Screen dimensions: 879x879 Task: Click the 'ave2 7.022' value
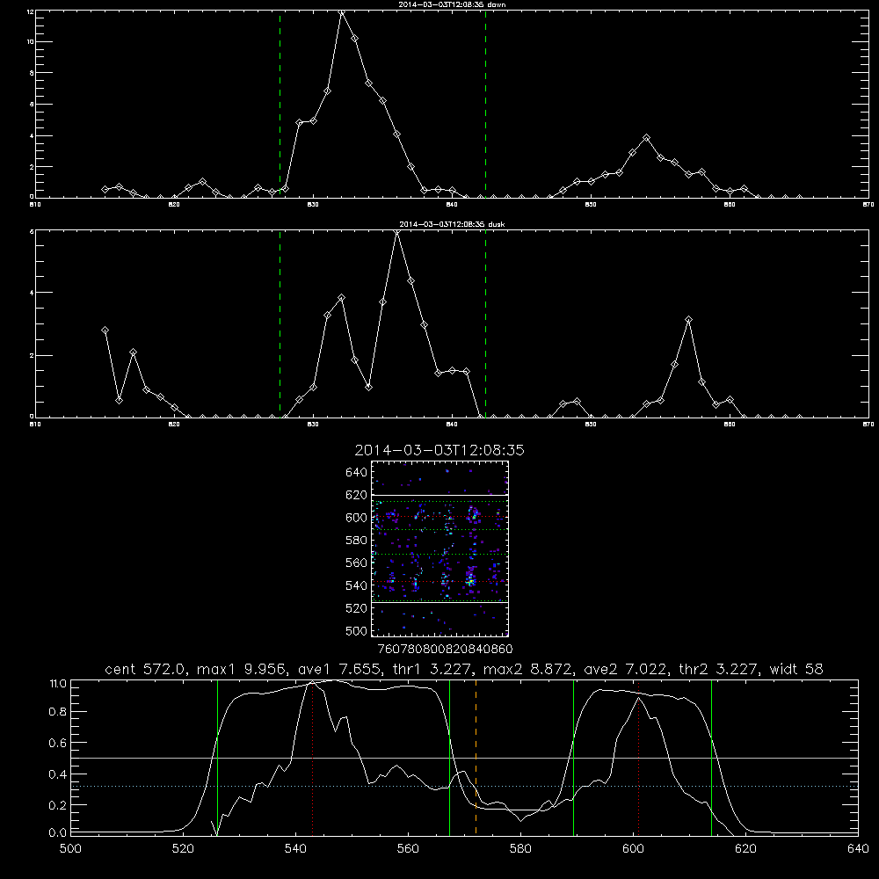coord(626,669)
